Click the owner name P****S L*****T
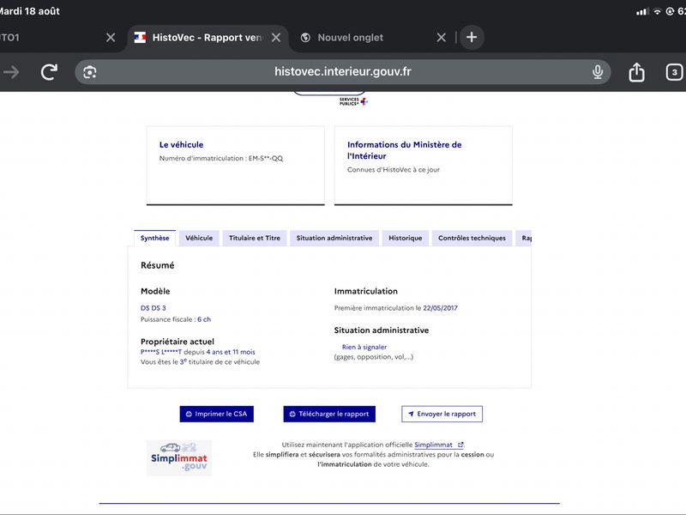The width and height of the screenshot is (686, 515). pos(161,352)
